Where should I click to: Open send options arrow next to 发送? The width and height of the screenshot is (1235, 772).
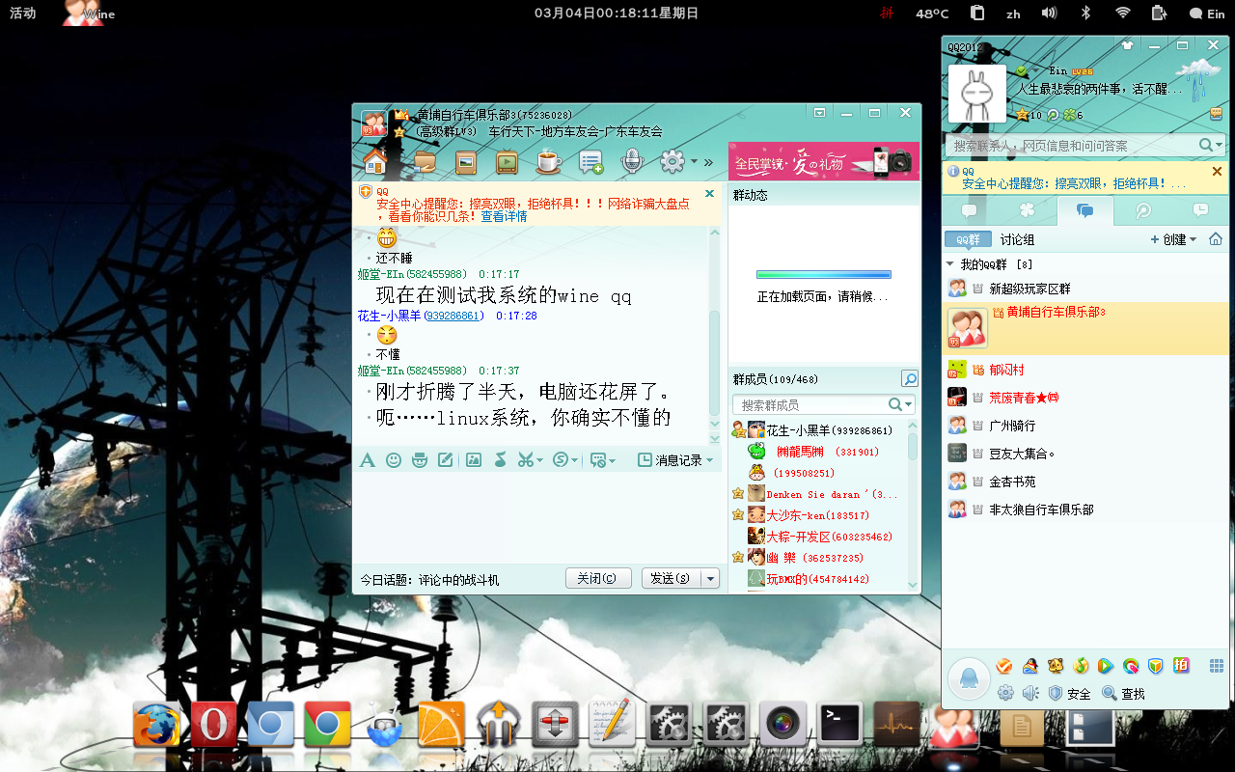[710, 578]
